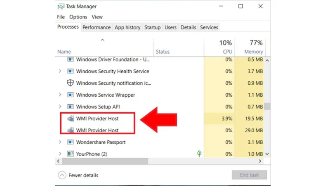This screenshot has width=330, height=186.
Task: Click the 29.0 MB memory value
Action: click(x=254, y=130)
